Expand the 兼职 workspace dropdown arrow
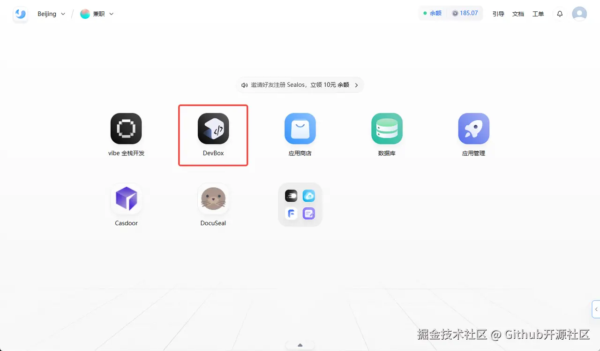 tap(112, 14)
